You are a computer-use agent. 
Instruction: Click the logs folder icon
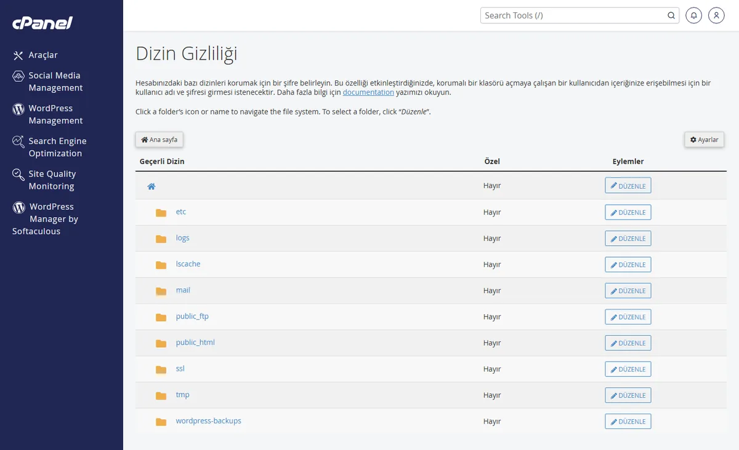tap(161, 239)
